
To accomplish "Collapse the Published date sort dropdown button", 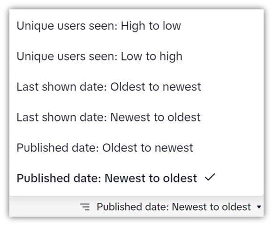I will click(x=171, y=207).
